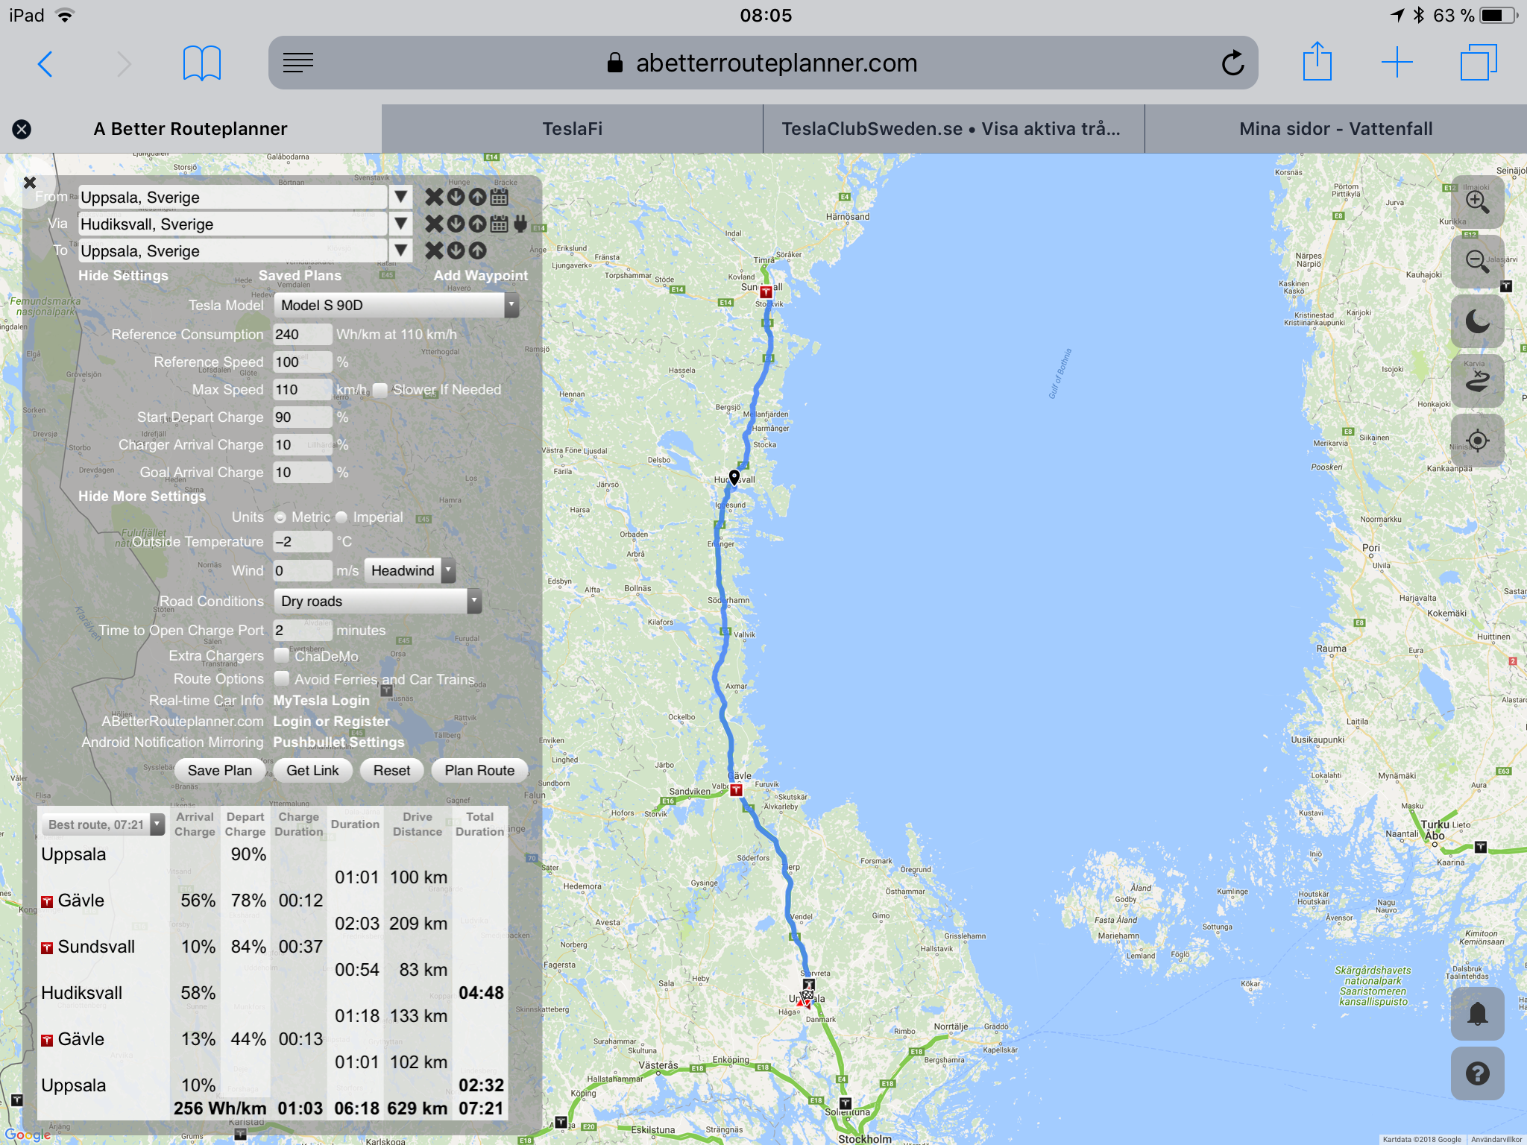Click the charger plug icon on Hudiksvall row
Image resolution: width=1527 pixels, height=1145 pixels.
click(x=520, y=224)
